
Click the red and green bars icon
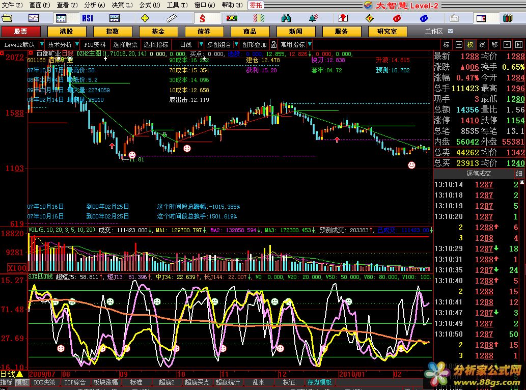[x=259, y=18]
